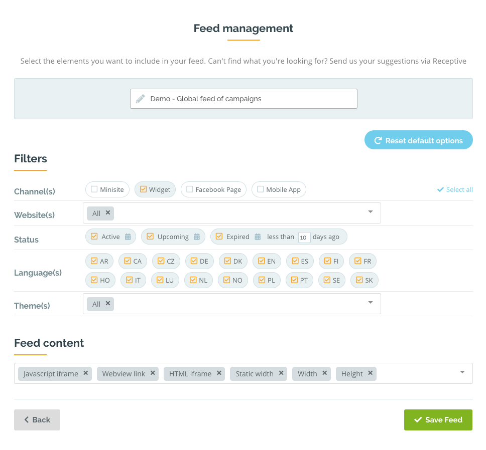
Task: Click the pencil icon beside the feed name
Action: point(141,99)
